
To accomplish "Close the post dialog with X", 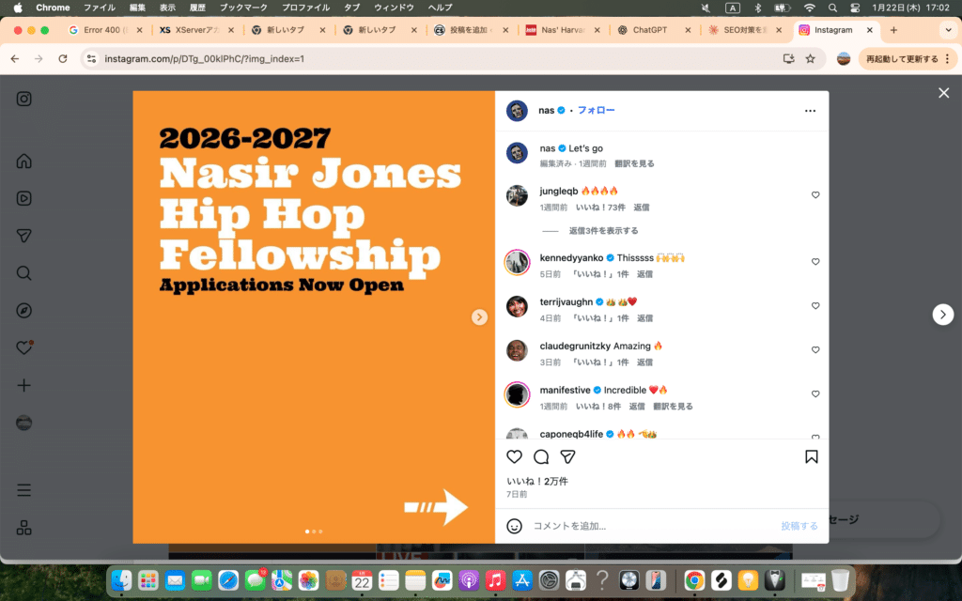I will click(943, 93).
